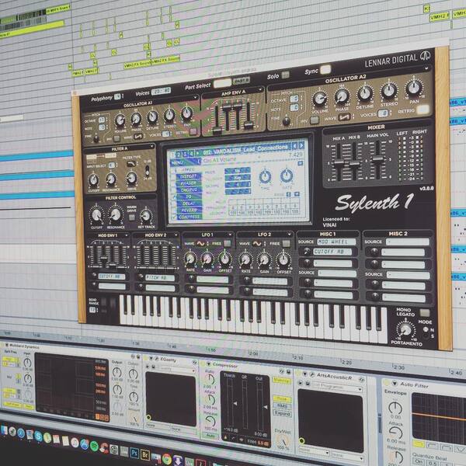Toggle the Mono Legato switch
The height and width of the screenshot is (466, 466).
[x=424, y=313]
